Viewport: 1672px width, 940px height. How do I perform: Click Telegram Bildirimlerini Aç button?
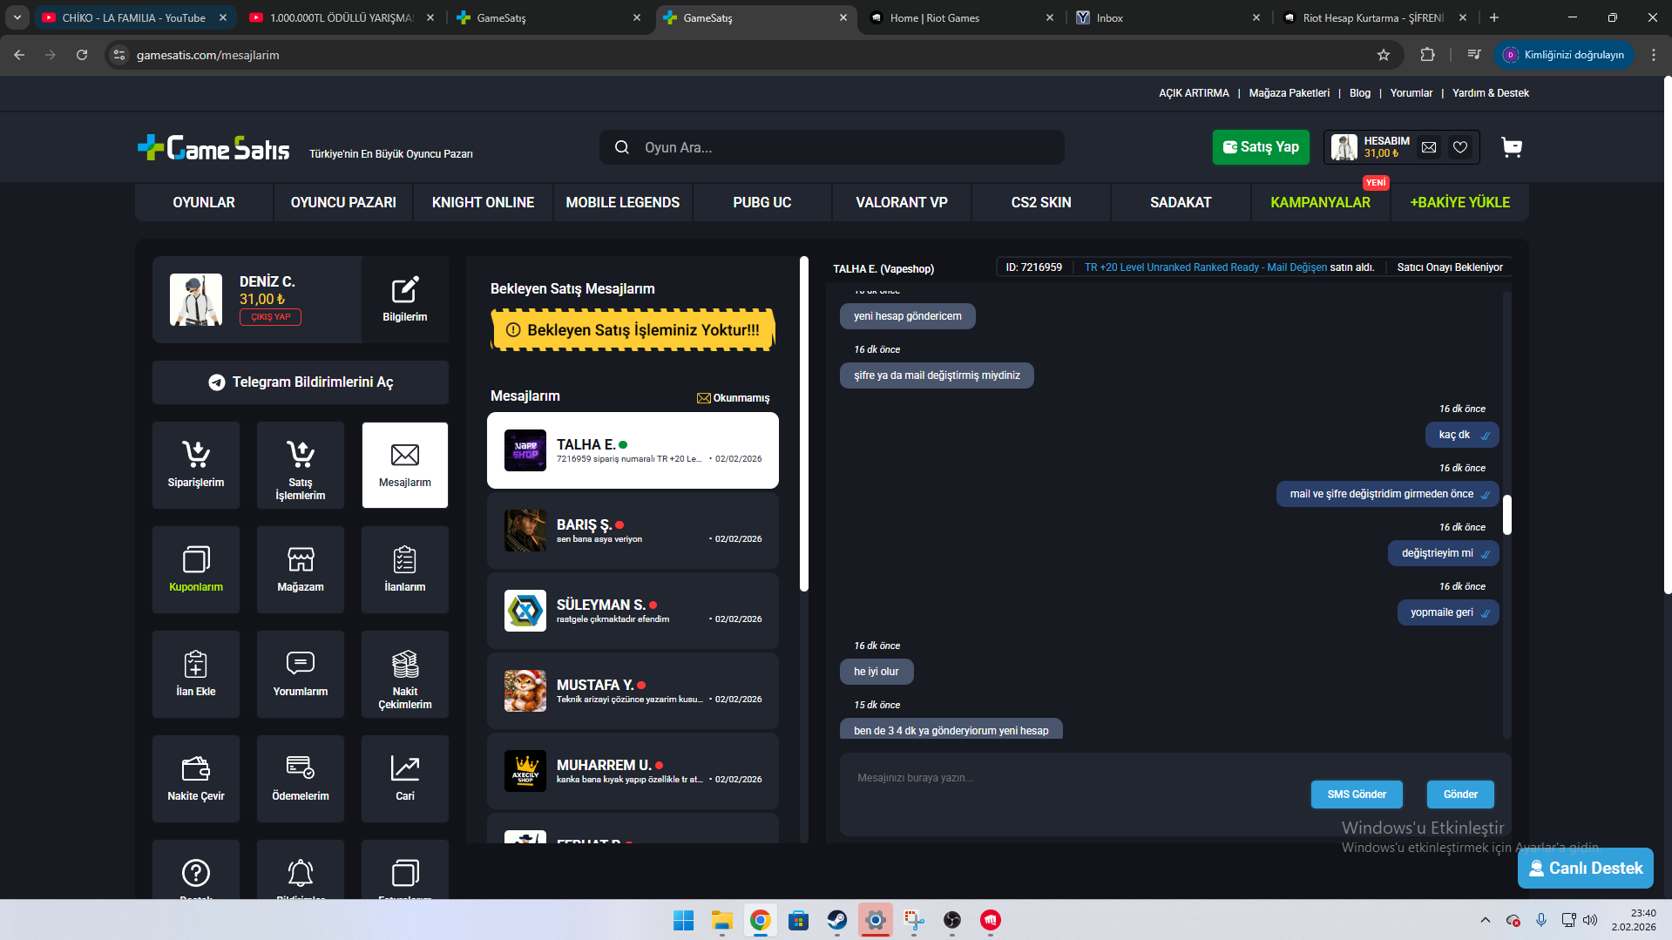[301, 382]
